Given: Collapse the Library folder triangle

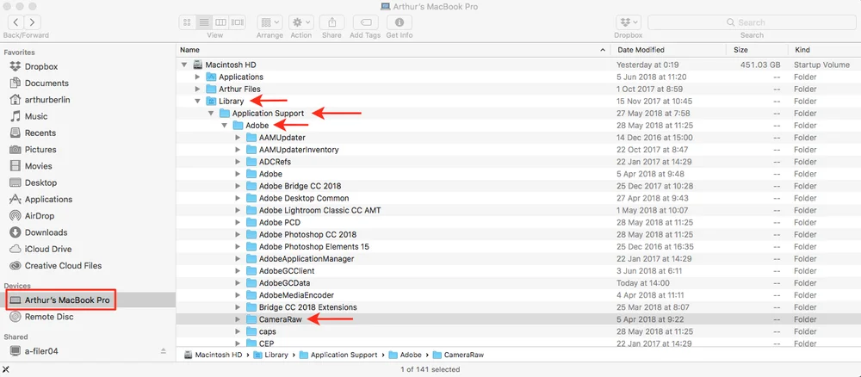Looking at the screenshot, I should [197, 101].
